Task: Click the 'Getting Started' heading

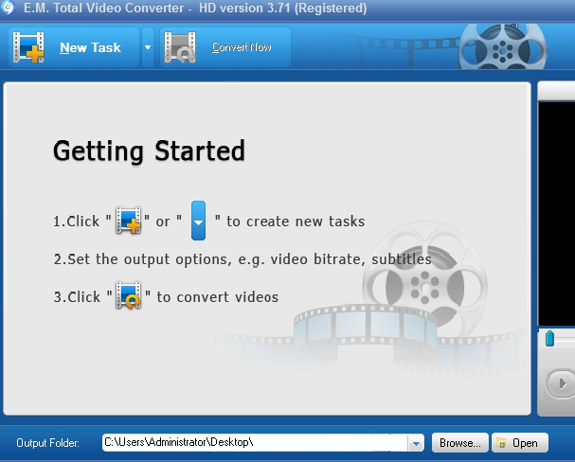Action: point(149,151)
